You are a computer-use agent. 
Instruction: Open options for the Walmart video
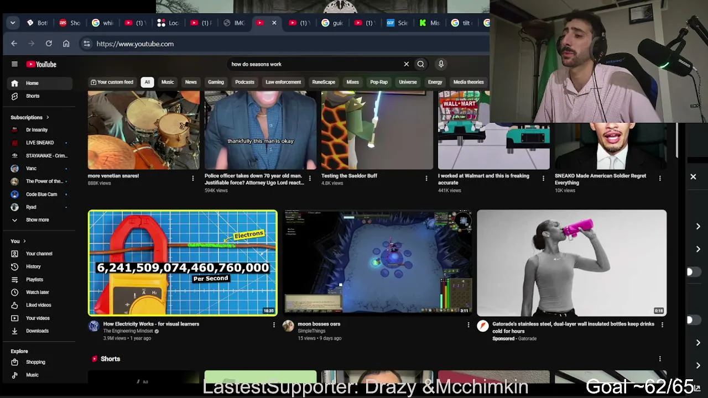coord(543,178)
